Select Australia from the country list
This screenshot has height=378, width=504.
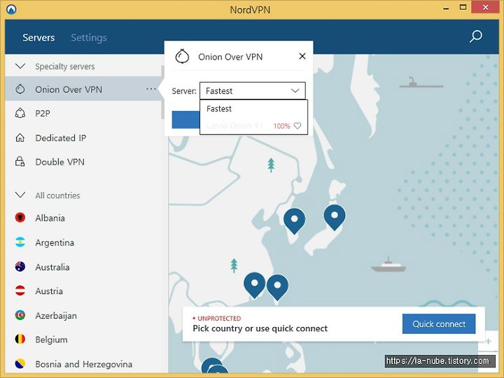83,267
